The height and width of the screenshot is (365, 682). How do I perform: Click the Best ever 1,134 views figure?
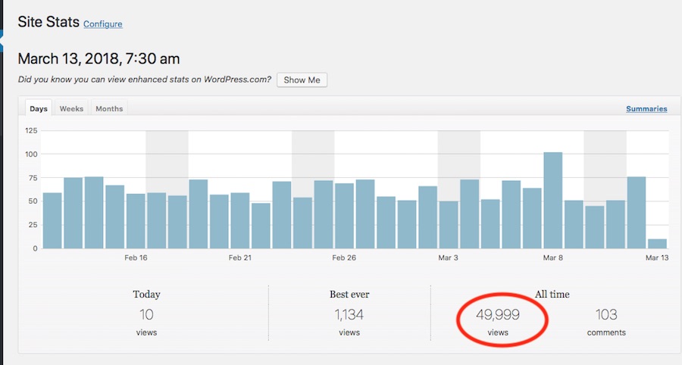click(349, 314)
